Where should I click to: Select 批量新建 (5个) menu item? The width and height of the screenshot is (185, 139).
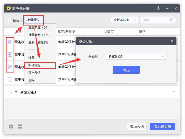click(x=40, y=27)
